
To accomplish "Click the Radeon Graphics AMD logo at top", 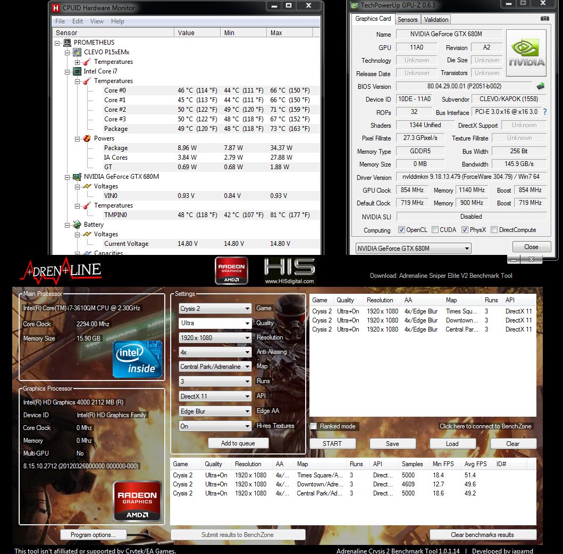I will pos(231,270).
